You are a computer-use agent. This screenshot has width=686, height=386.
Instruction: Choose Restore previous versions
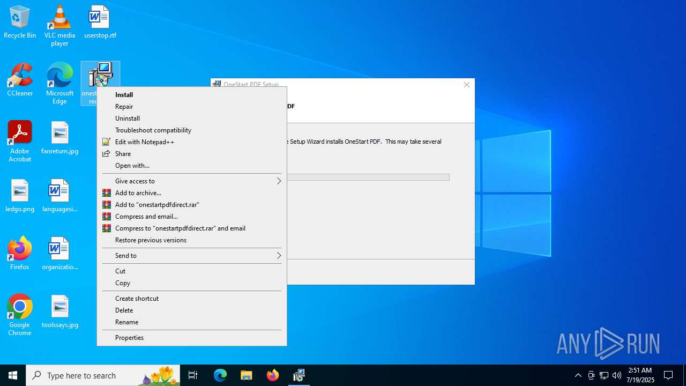click(192, 240)
